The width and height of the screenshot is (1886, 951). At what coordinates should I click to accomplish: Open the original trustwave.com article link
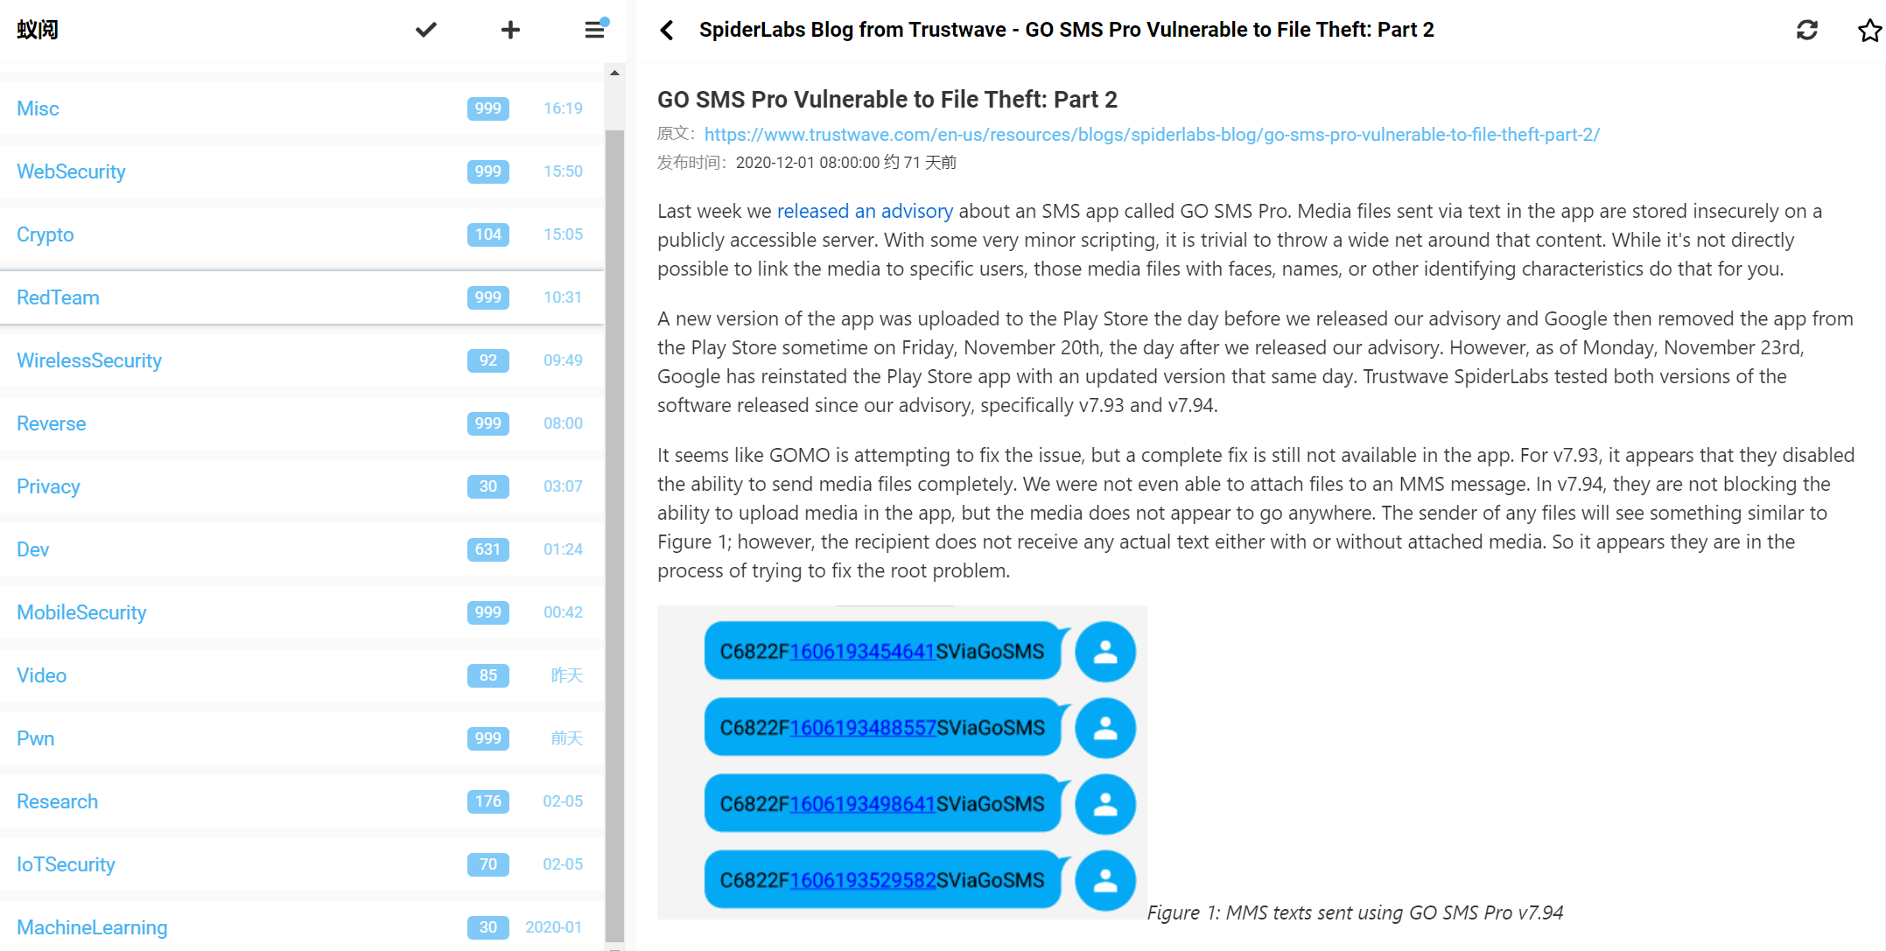click(1151, 135)
